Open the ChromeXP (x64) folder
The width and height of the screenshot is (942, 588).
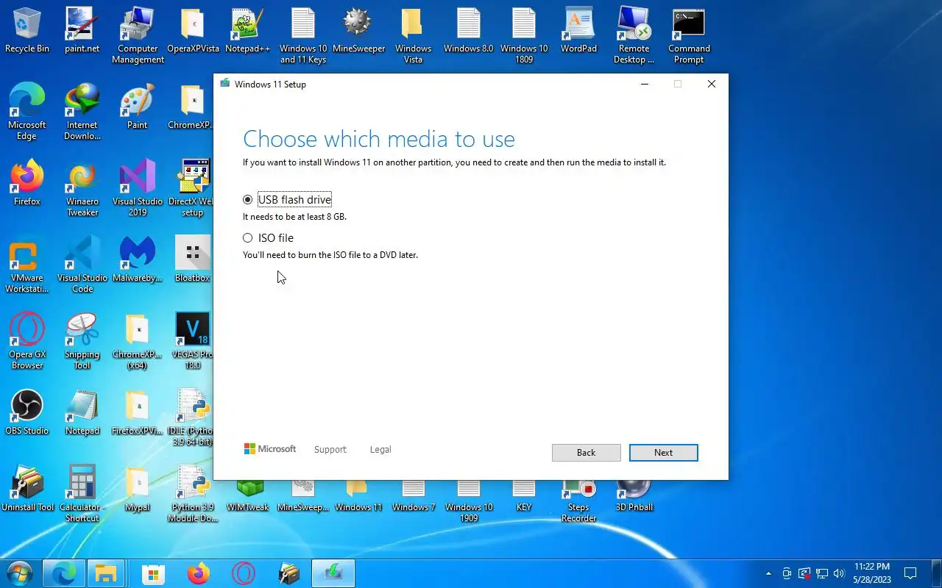[138, 342]
